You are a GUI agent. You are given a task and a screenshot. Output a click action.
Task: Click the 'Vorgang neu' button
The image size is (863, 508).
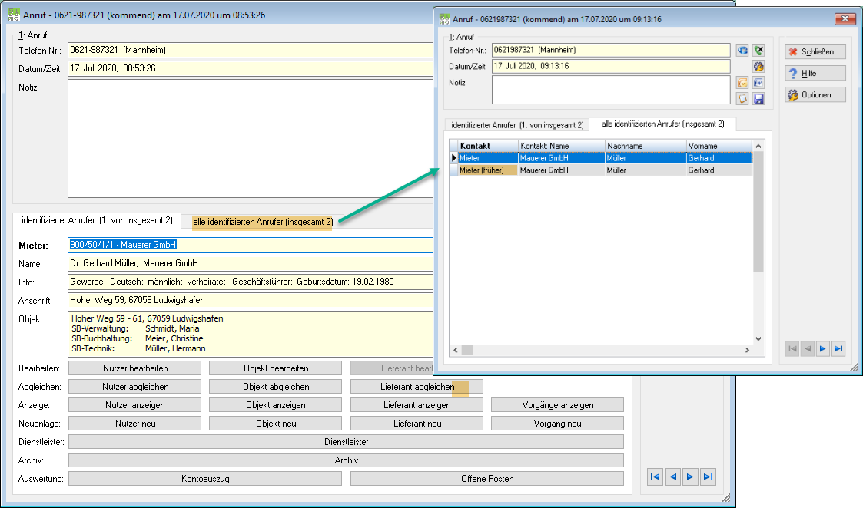[x=557, y=424]
